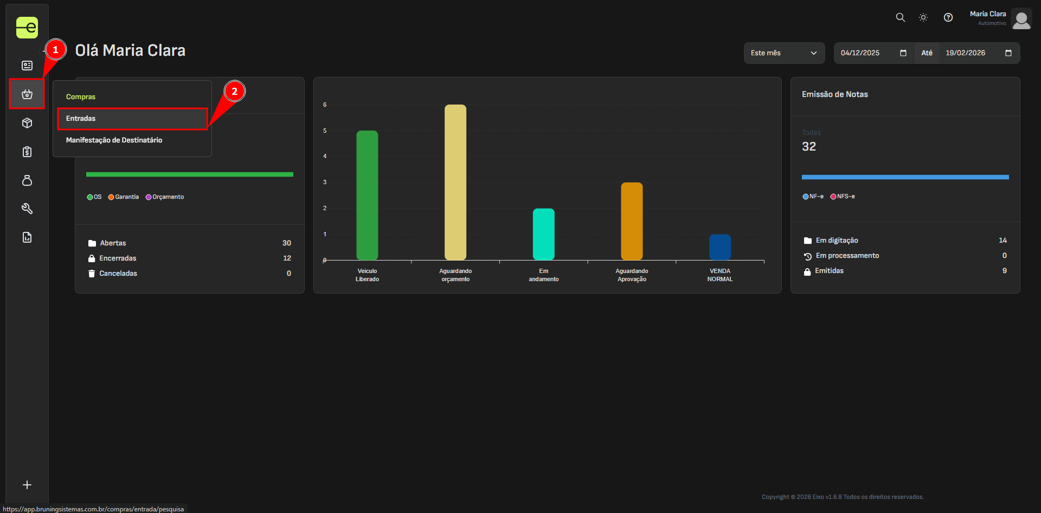
Task: Open the wrench services sidebar icon
Action: coord(27,209)
